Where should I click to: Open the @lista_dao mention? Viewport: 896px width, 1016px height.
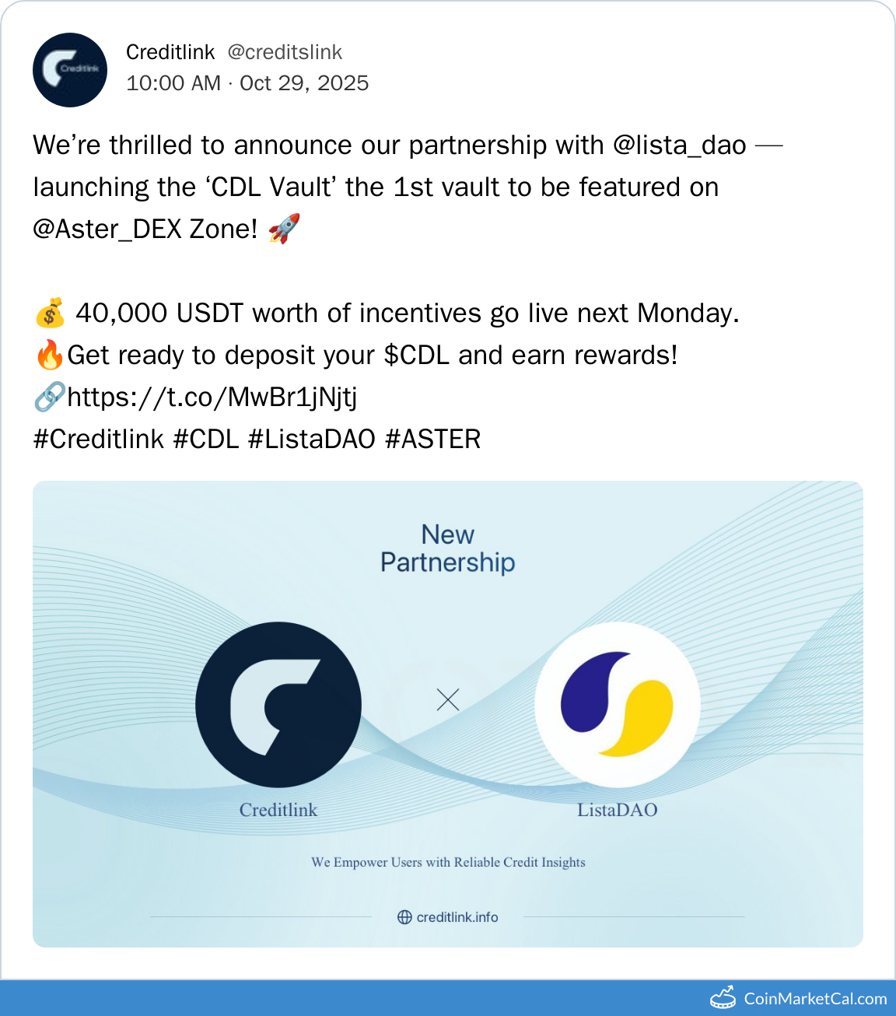click(680, 145)
